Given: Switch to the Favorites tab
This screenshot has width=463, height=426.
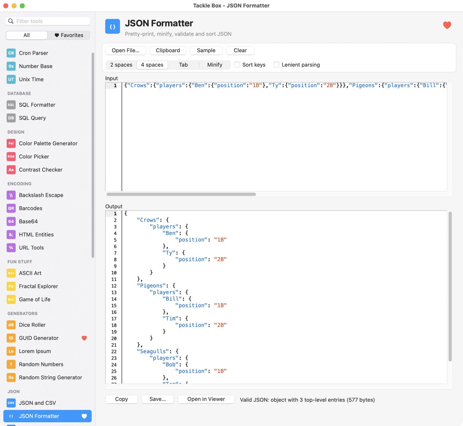Looking at the screenshot, I should pos(69,35).
